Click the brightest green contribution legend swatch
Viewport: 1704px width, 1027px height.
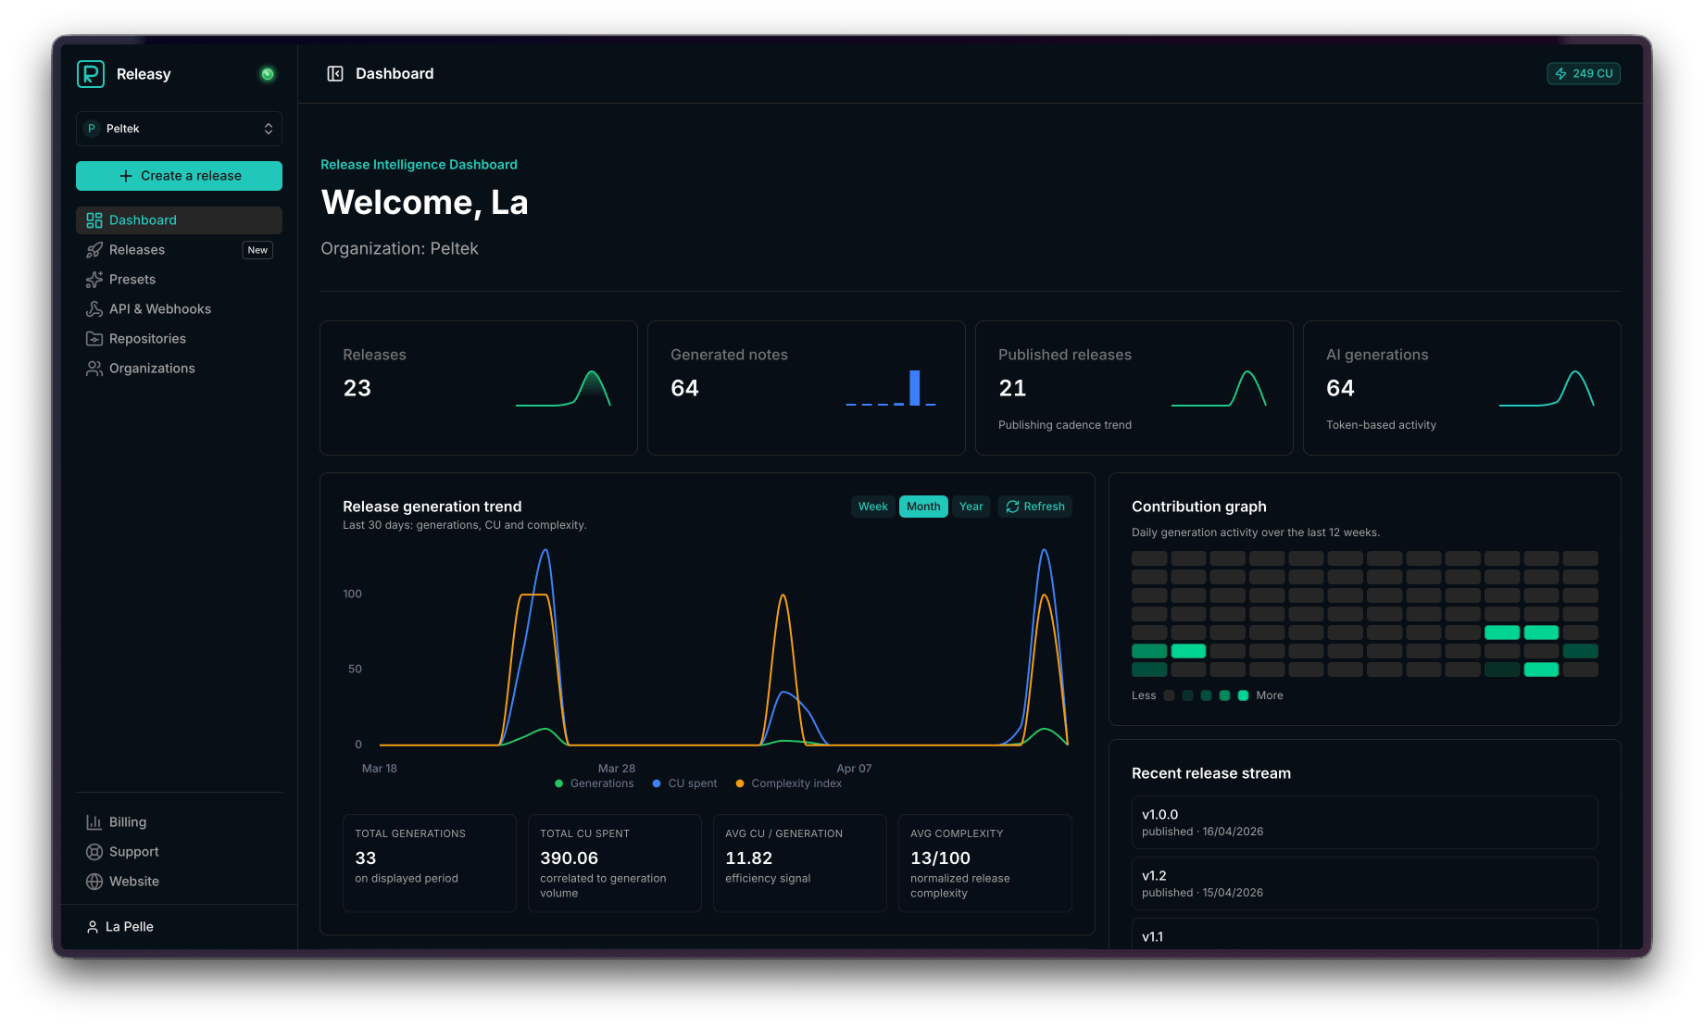click(x=1243, y=695)
